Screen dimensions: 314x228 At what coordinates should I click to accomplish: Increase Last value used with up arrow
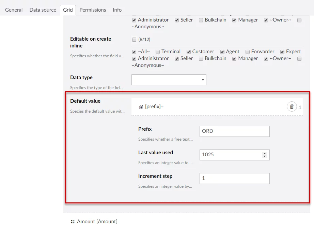265,153
